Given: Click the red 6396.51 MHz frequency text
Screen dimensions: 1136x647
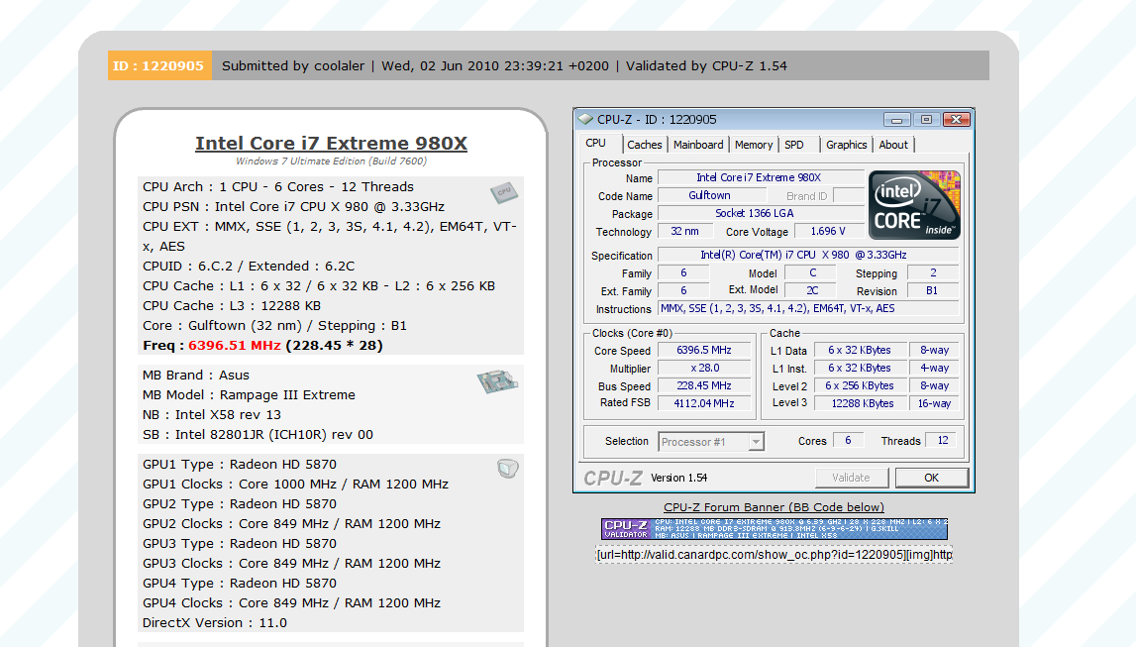Looking at the screenshot, I should (x=235, y=346).
